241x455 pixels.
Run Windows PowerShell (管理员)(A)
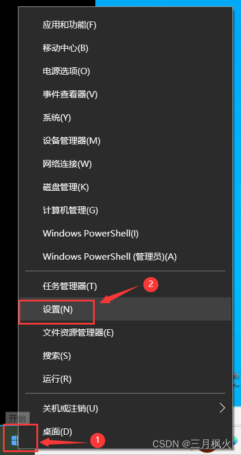pyautogui.click(x=110, y=257)
